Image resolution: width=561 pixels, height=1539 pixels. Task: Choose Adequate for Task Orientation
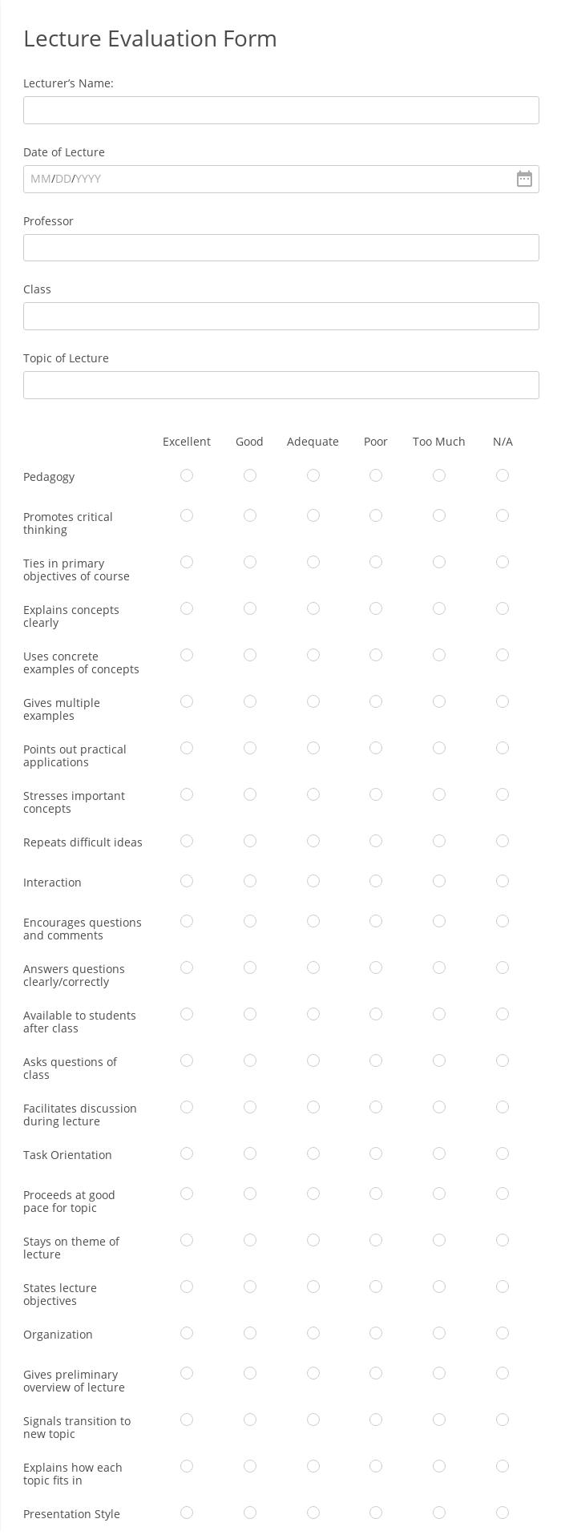coord(313,1153)
